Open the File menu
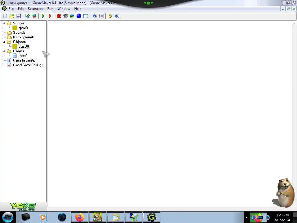297x223 pixels. 11,9
